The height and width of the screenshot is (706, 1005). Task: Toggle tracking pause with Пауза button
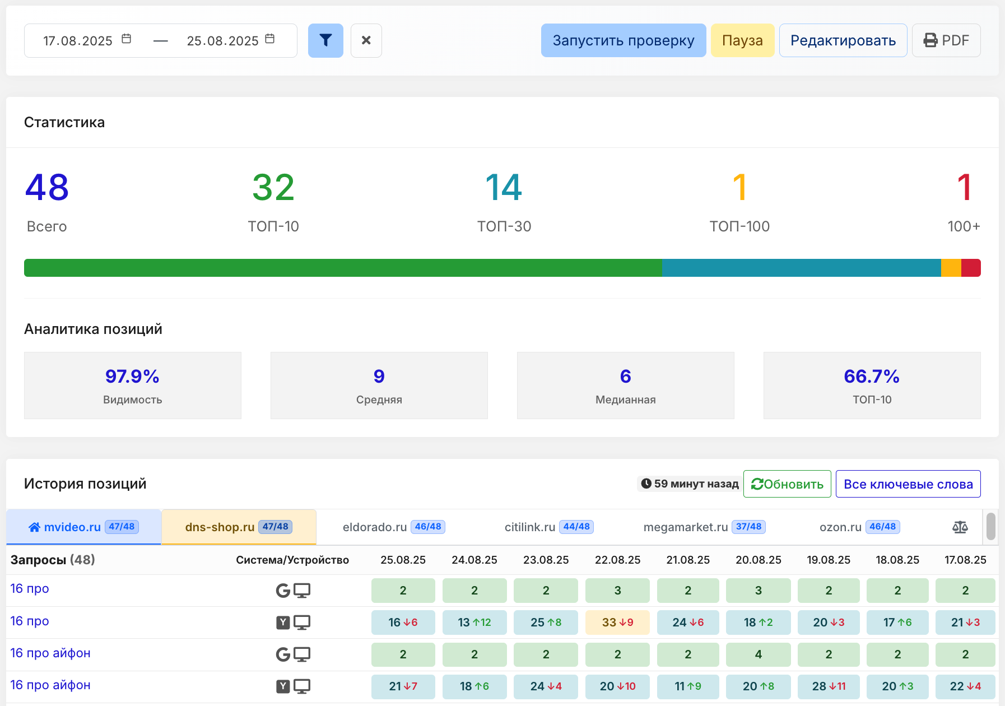pyautogui.click(x=743, y=40)
